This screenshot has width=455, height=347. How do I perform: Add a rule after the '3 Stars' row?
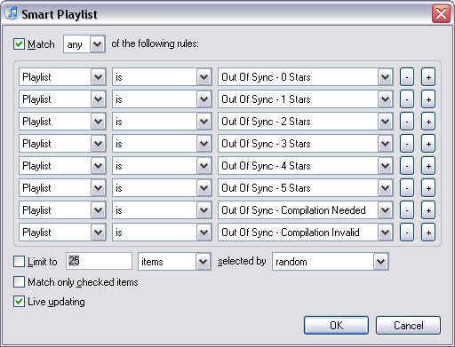coord(428,144)
